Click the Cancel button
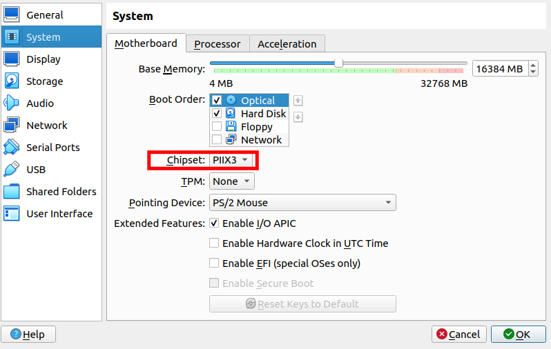Screen dimensions: 551x349 pyautogui.click(x=458, y=335)
